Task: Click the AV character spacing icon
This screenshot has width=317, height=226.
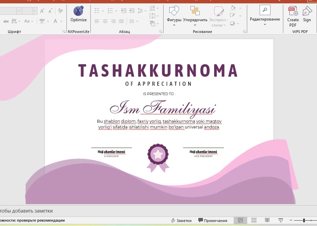Action: click(14, 21)
